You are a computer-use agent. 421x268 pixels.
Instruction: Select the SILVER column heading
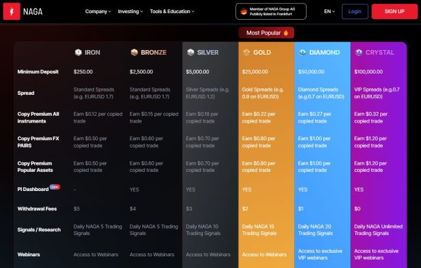pos(208,53)
